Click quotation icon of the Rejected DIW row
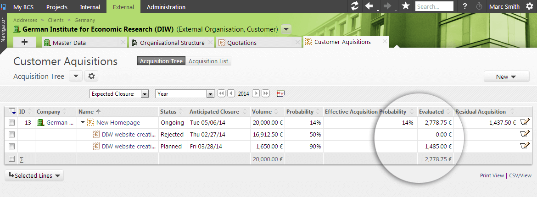This screenshot has width=537, height=197. point(96,134)
